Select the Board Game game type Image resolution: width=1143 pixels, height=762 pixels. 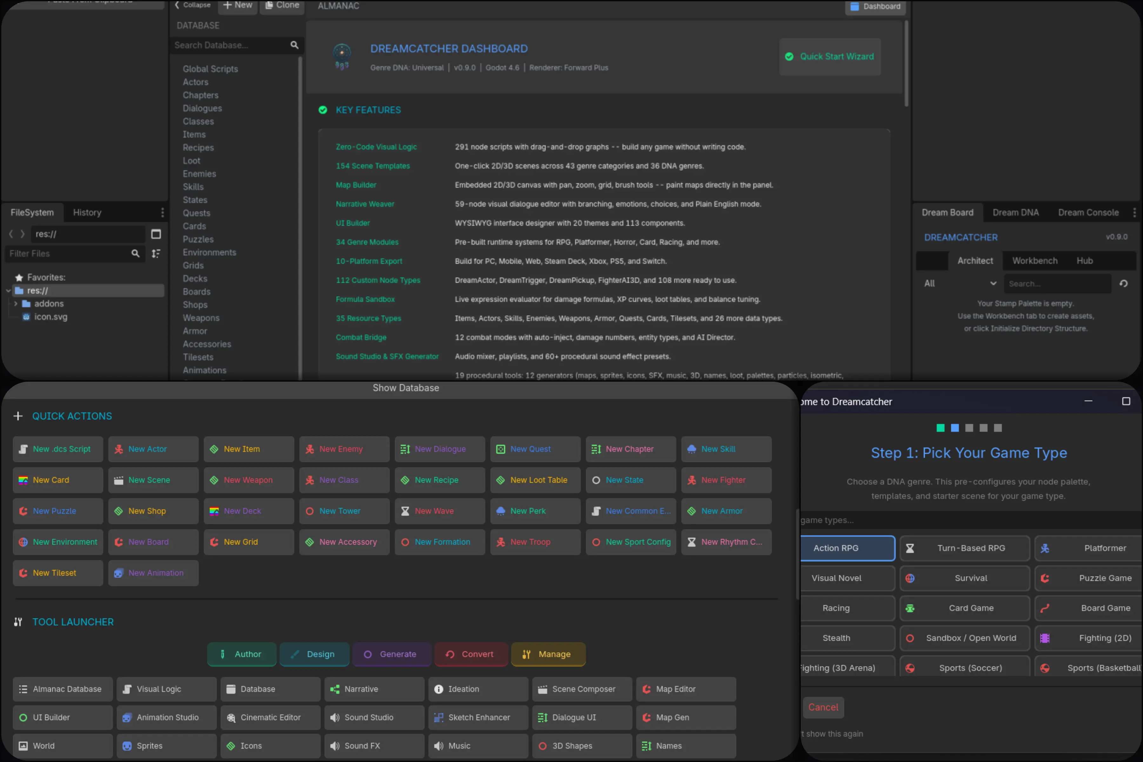point(1089,608)
